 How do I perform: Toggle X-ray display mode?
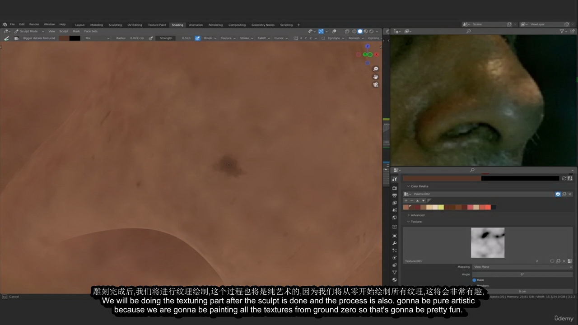347,31
